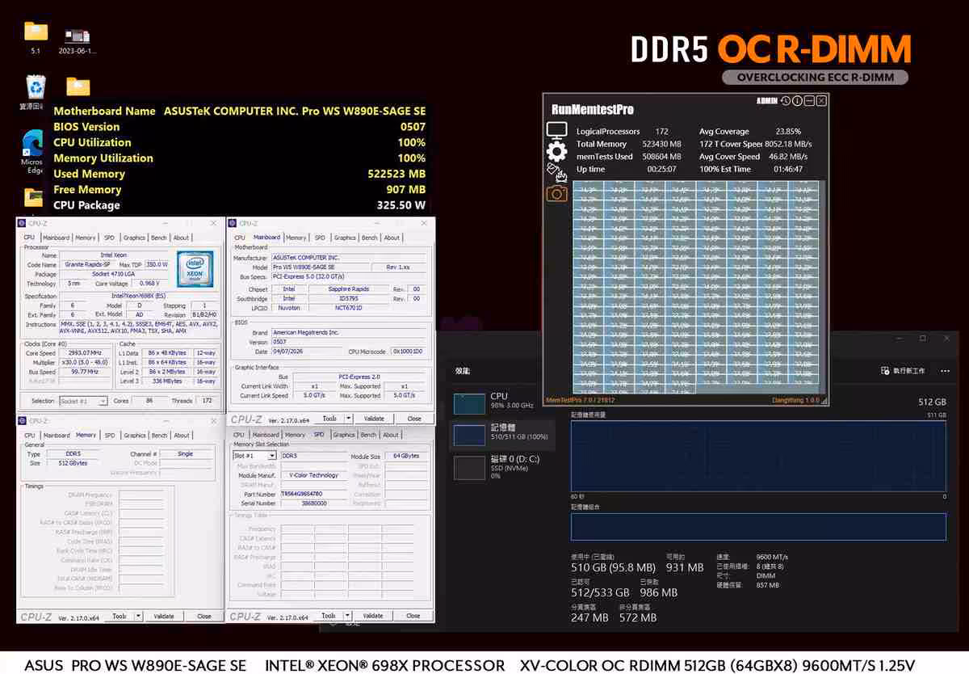Screen dimensions: 969x674
Task: Select the CPU thumbnail graph in Task Manager sidebar
Action: pyautogui.click(x=468, y=403)
